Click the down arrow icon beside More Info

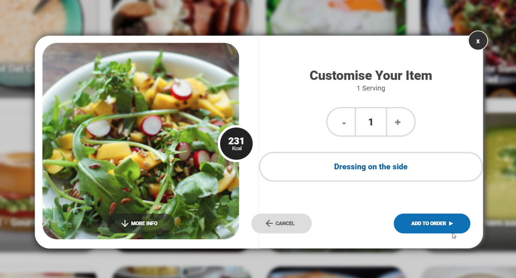coord(125,223)
